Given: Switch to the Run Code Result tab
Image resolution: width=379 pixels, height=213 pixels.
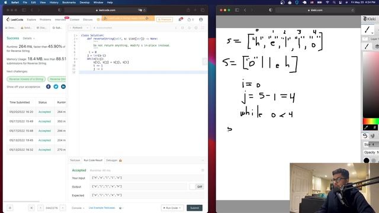Looking at the screenshot, I should (x=93, y=160).
